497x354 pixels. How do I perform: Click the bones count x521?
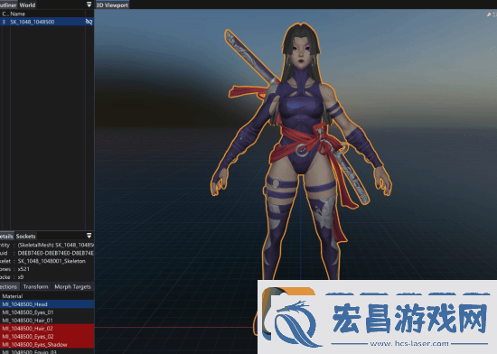[23, 269]
